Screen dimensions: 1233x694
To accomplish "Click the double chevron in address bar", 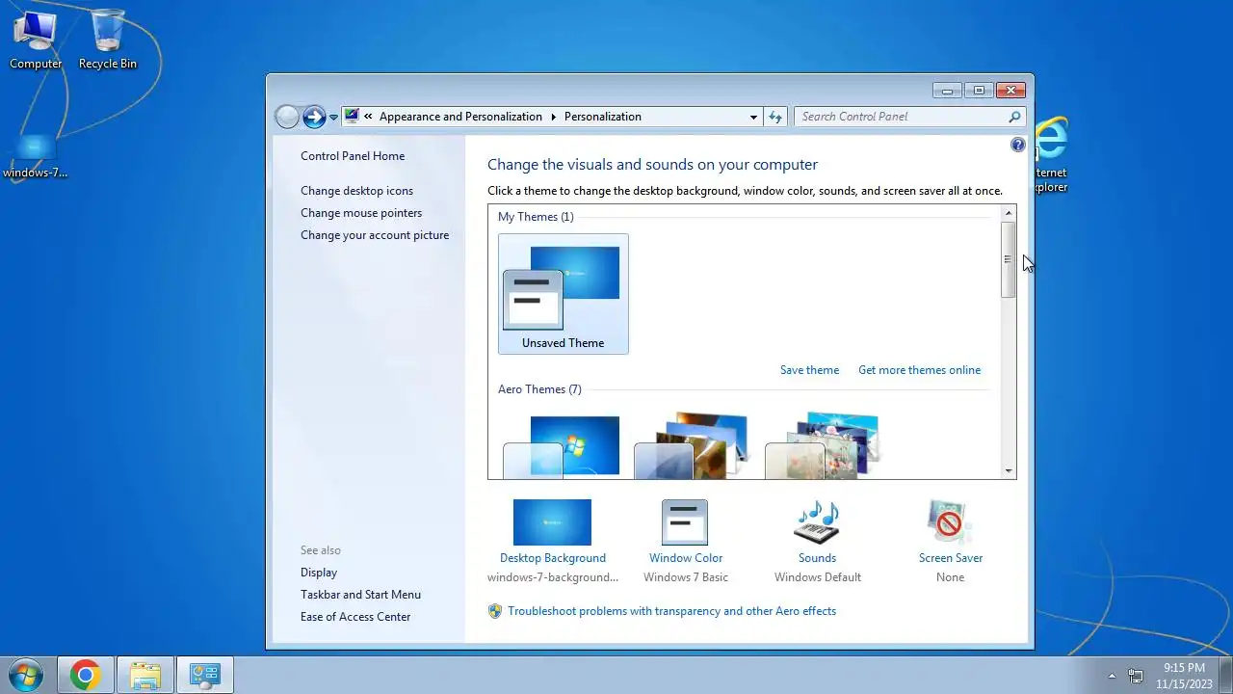I will tap(368, 117).
